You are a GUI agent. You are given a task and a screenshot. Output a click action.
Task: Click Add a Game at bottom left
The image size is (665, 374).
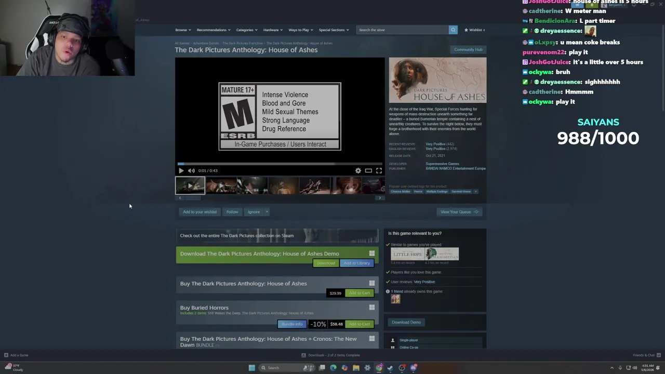(x=16, y=355)
